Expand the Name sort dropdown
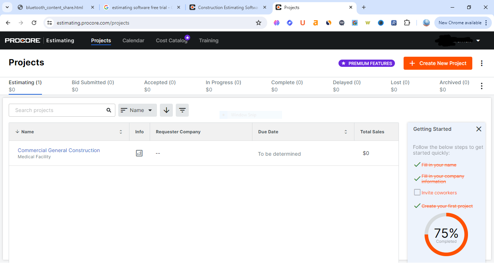Screen dimensions: 494x263 pos(137,110)
